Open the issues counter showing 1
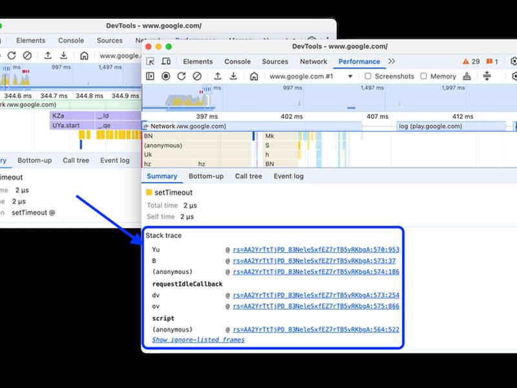The width and height of the screenshot is (517, 388). pyautogui.click(x=492, y=61)
